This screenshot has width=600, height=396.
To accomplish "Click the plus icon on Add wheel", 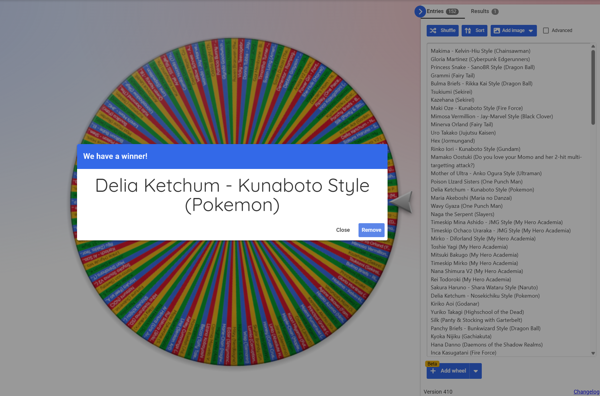I will tap(433, 371).
